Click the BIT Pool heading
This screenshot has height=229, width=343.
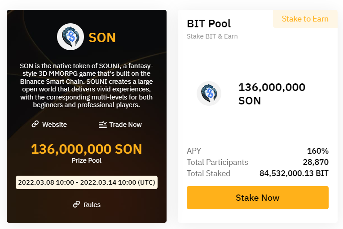(209, 23)
